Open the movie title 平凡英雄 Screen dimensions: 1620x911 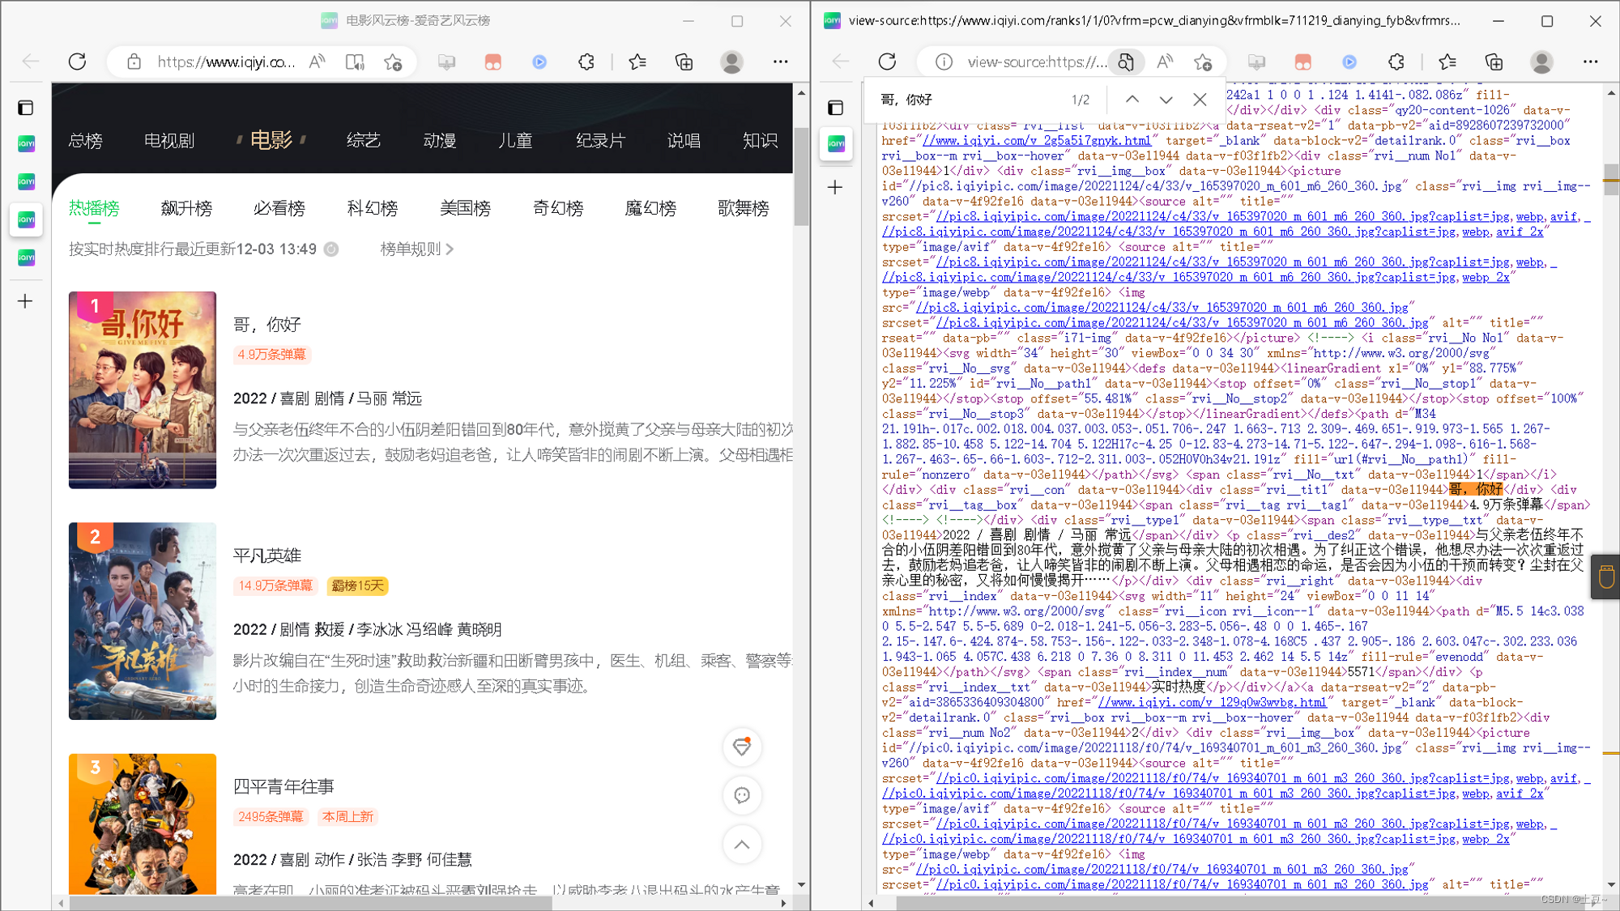click(x=267, y=556)
